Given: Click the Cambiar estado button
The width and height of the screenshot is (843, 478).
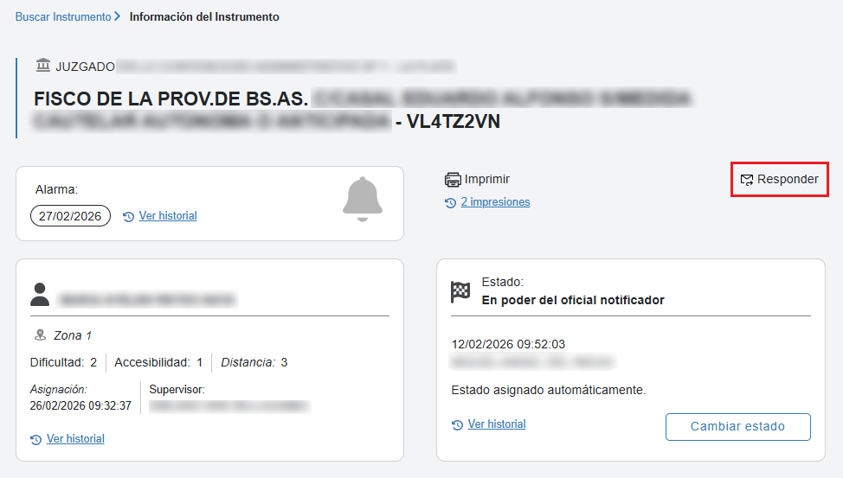Looking at the screenshot, I should point(737,426).
